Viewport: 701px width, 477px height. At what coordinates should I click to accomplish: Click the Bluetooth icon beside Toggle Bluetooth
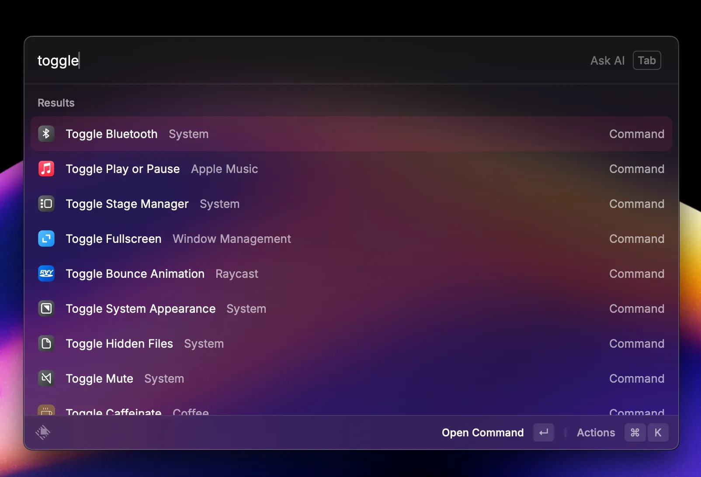coord(46,134)
